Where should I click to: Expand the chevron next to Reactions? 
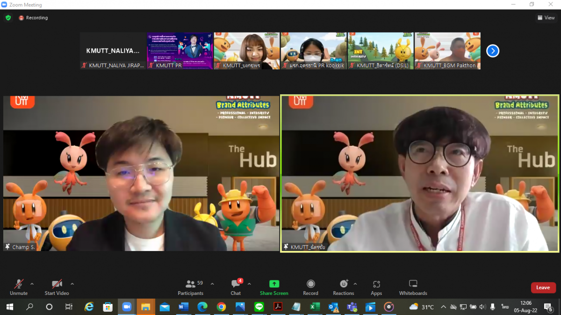tap(355, 284)
